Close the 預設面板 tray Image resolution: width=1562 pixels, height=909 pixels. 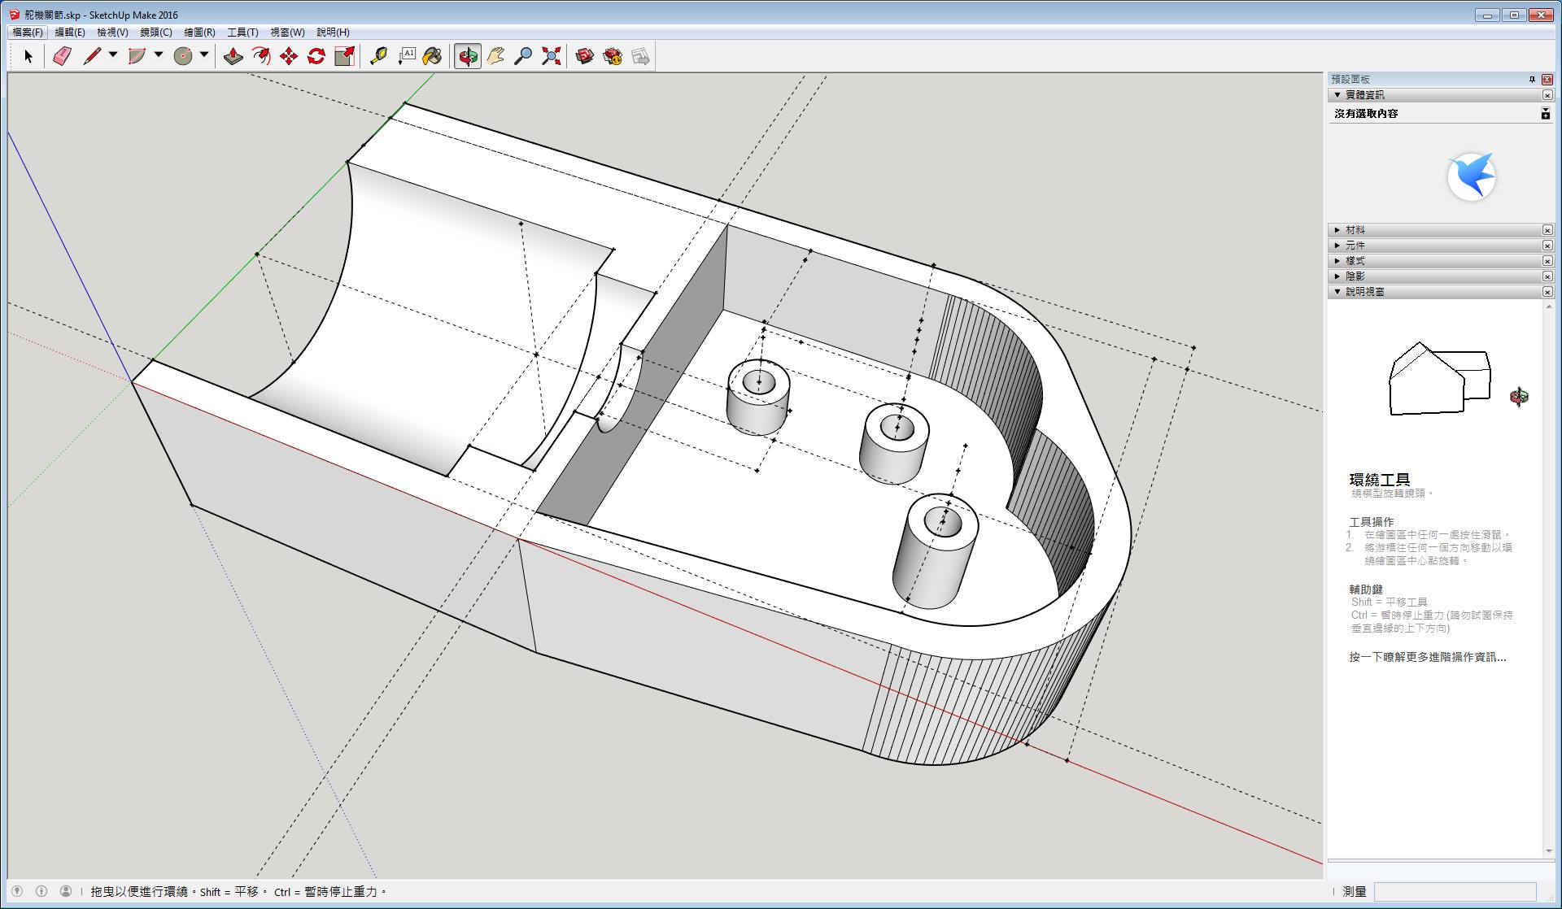[1547, 79]
